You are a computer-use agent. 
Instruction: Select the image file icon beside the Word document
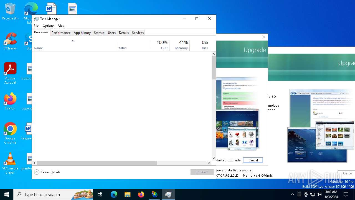coord(73,9)
